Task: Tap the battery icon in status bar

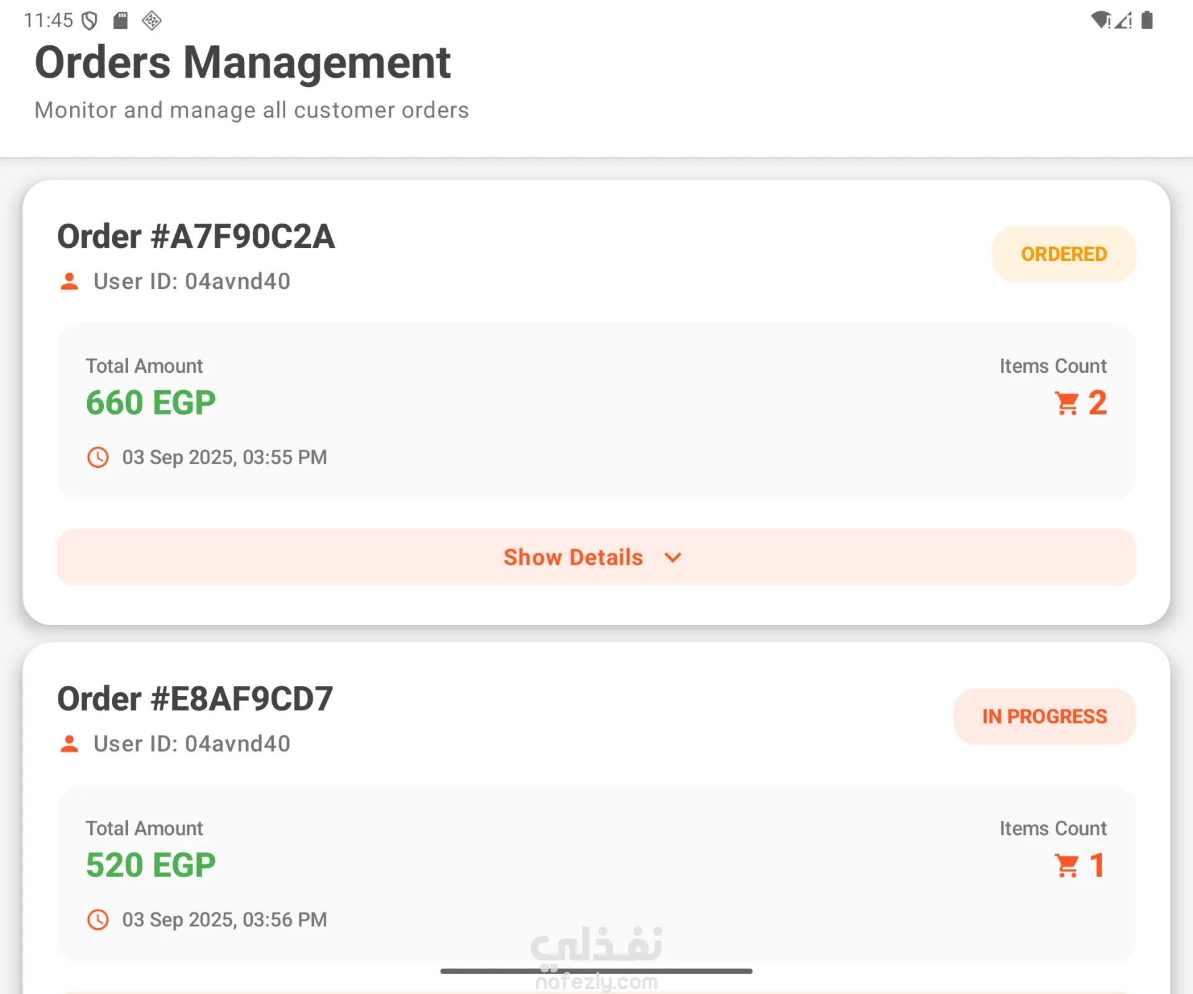Action: pos(1147,21)
